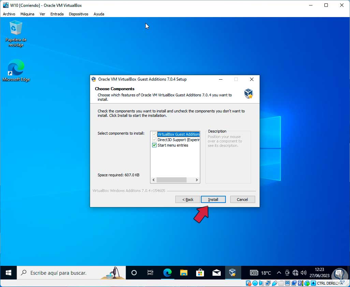Uncheck Start menu entries component

(x=154, y=145)
